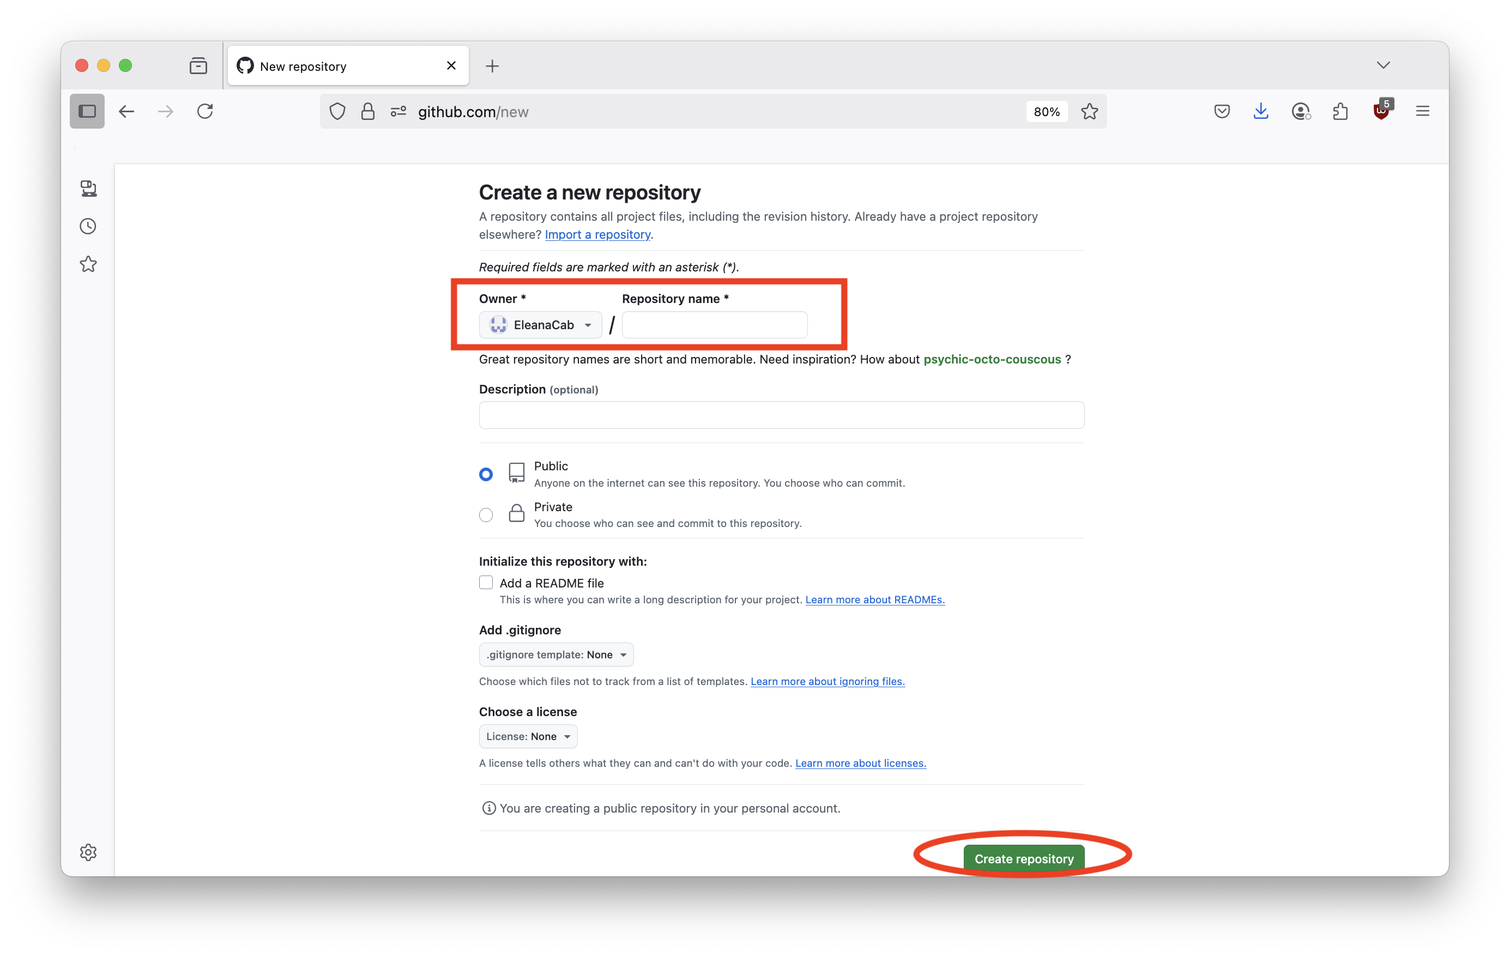Open the License: None dropdown
Screen dimensions: 1510x957
(528, 736)
